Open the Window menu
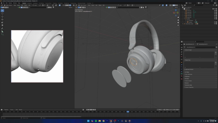The height and width of the screenshot is (123, 218). click(x=15, y=3)
